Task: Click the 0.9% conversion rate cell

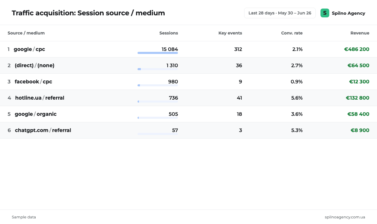Action: pyautogui.click(x=297, y=82)
